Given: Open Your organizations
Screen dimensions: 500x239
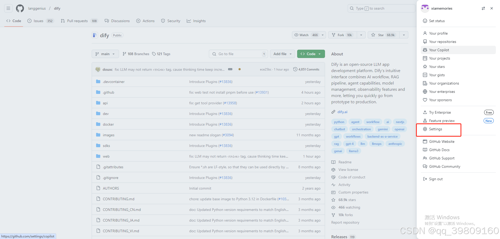Looking at the screenshot, I should pos(458,83).
